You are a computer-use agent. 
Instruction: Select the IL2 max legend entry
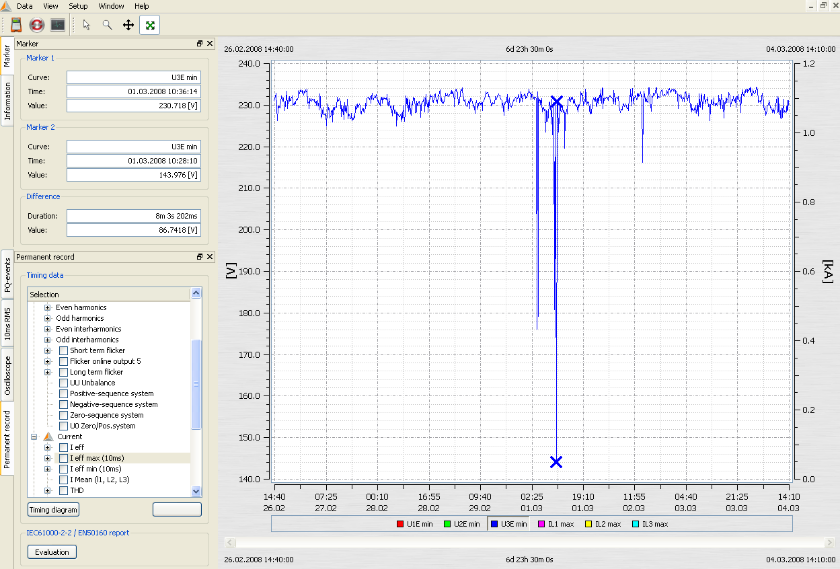tap(603, 523)
